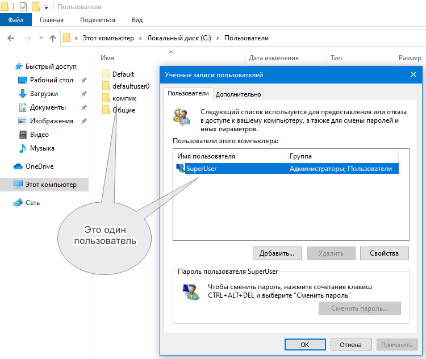Click the defaultuser0 folder icon
The image size is (426, 359).
click(x=106, y=86)
